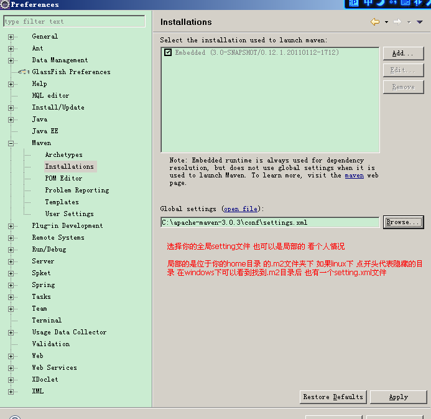Open the Java EE preferences
The width and height of the screenshot is (431, 419).
coord(45,131)
